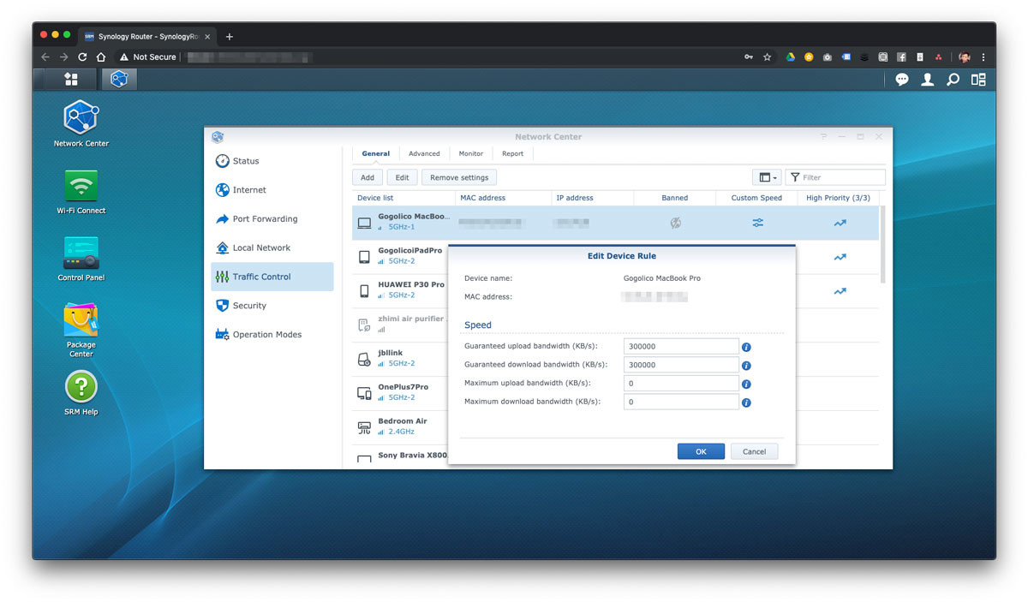The height and width of the screenshot is (602, 1028).
Task: Open custom speed sliders for Gogolico MacBook
Action: click(757, 223)
